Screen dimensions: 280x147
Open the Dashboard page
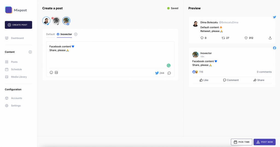17,38
